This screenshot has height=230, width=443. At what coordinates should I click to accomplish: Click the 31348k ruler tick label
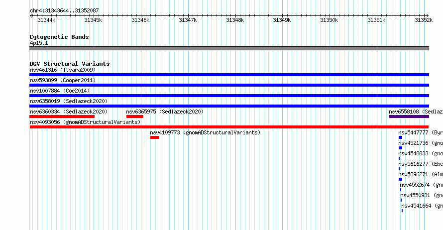(235, 20)
